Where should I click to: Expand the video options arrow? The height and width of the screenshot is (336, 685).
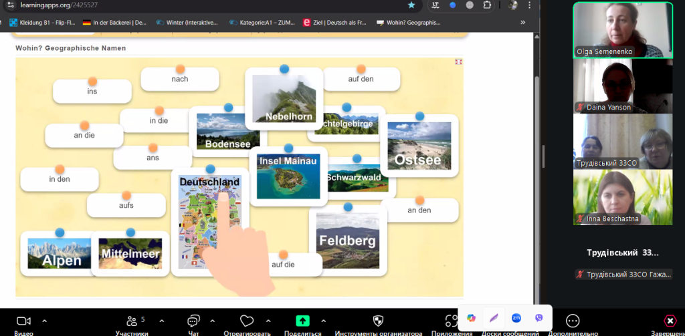(44, 320)
